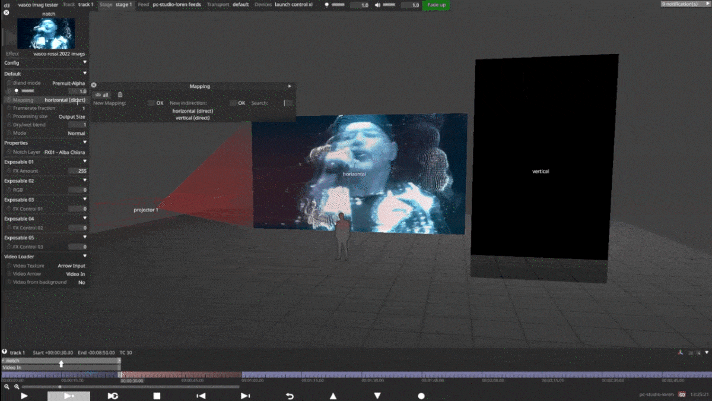This screenshot has width=712, height=401.
Task: Select the Video In layer on timeline
Action: [61, 368]
